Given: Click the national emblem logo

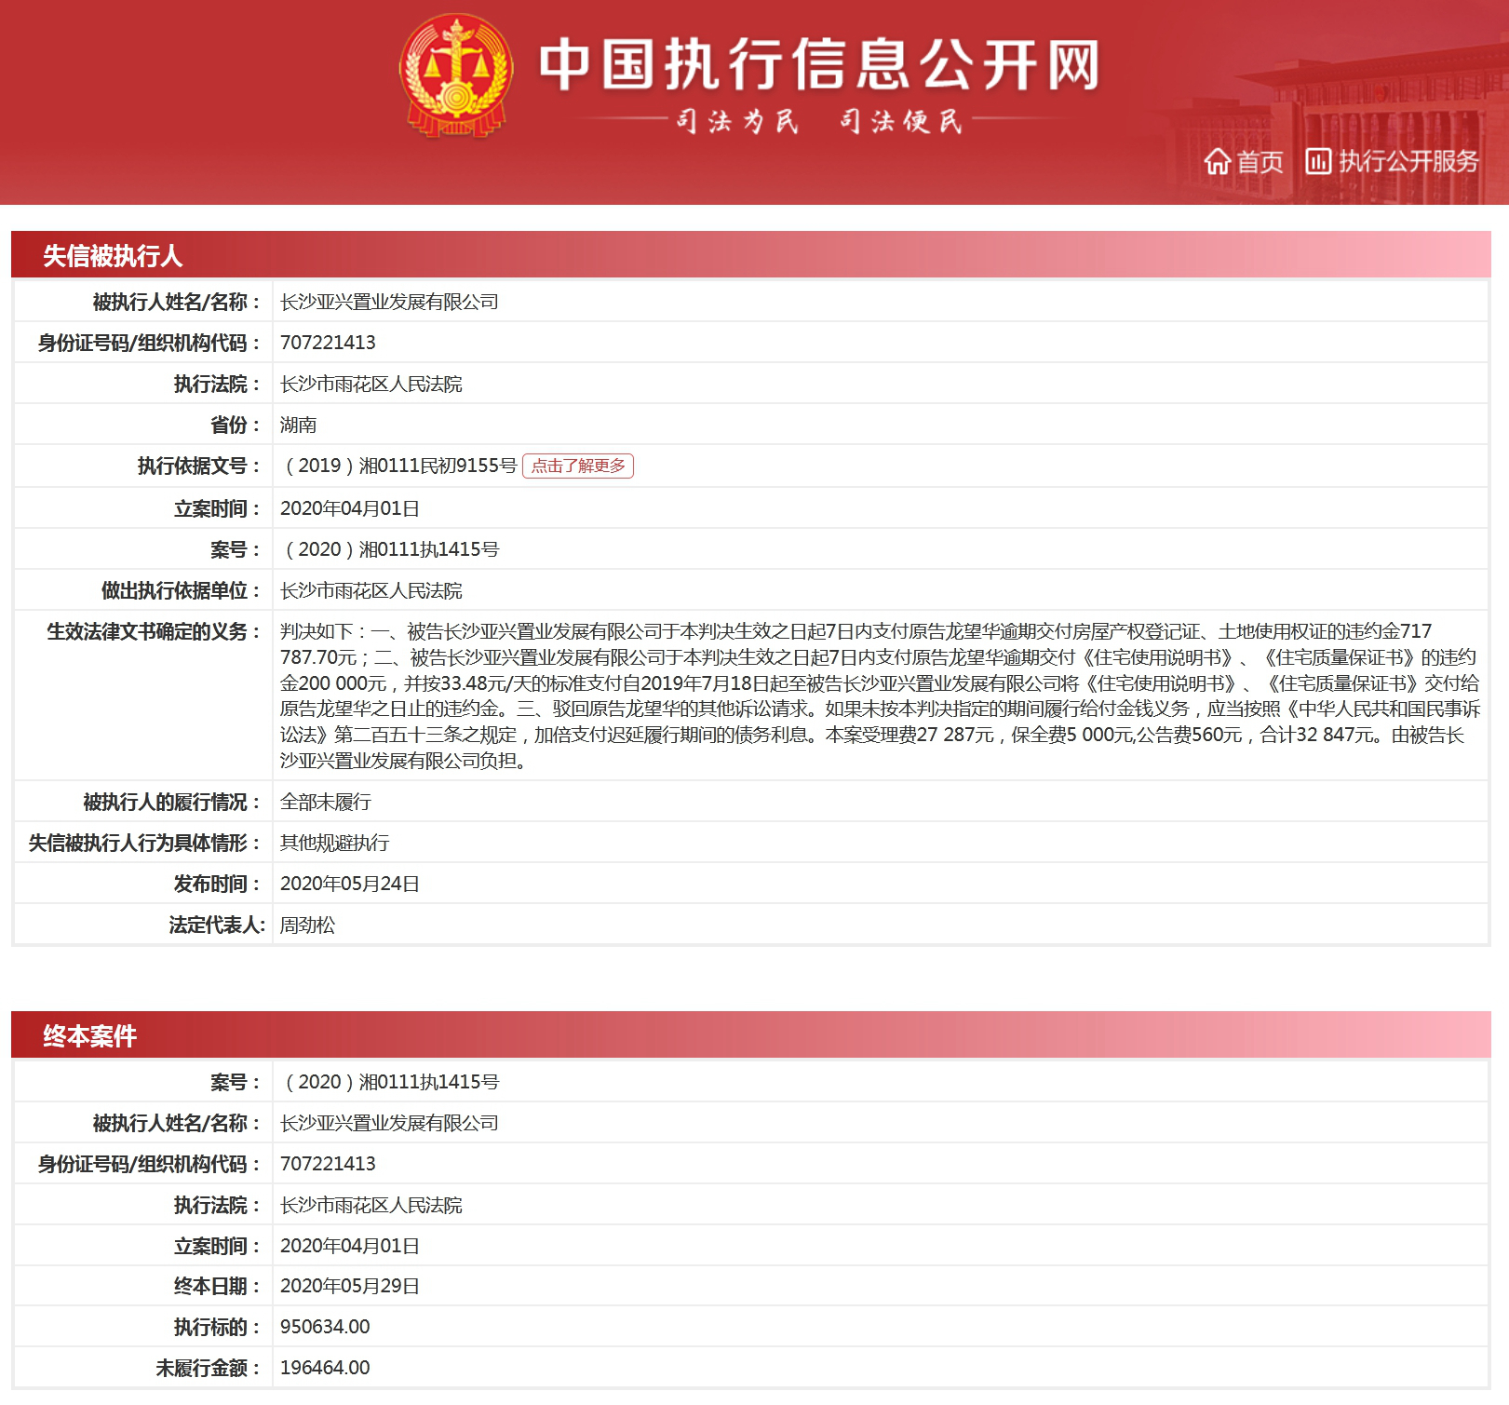Looking at the screenshot, I should [456, 76].
